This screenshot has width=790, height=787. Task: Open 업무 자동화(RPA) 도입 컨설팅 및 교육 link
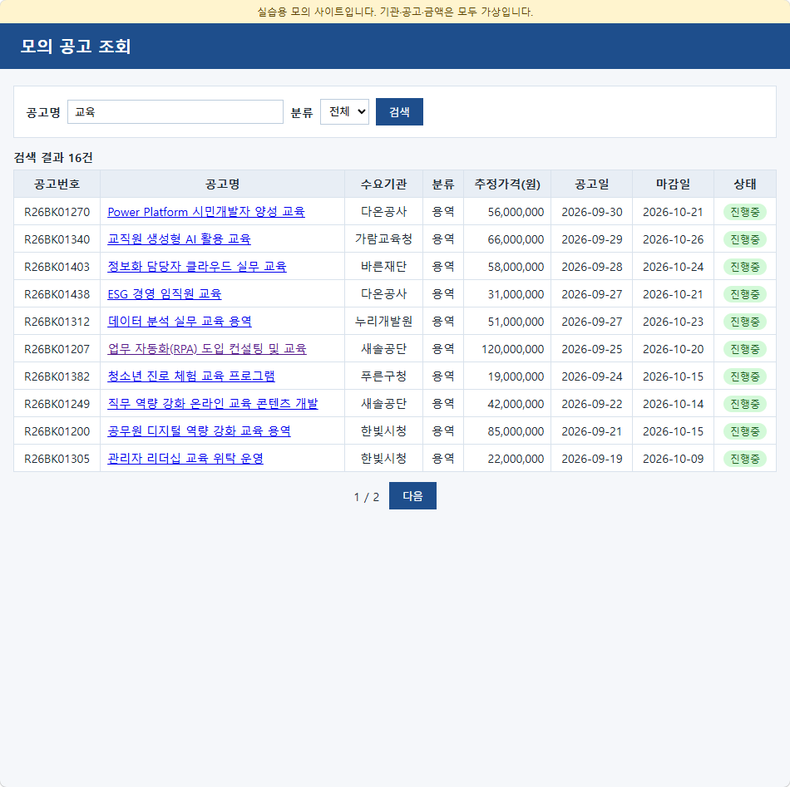point(207,349)
